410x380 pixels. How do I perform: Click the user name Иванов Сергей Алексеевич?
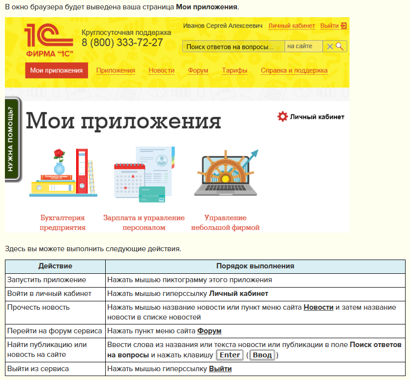(x=223, y=26)
